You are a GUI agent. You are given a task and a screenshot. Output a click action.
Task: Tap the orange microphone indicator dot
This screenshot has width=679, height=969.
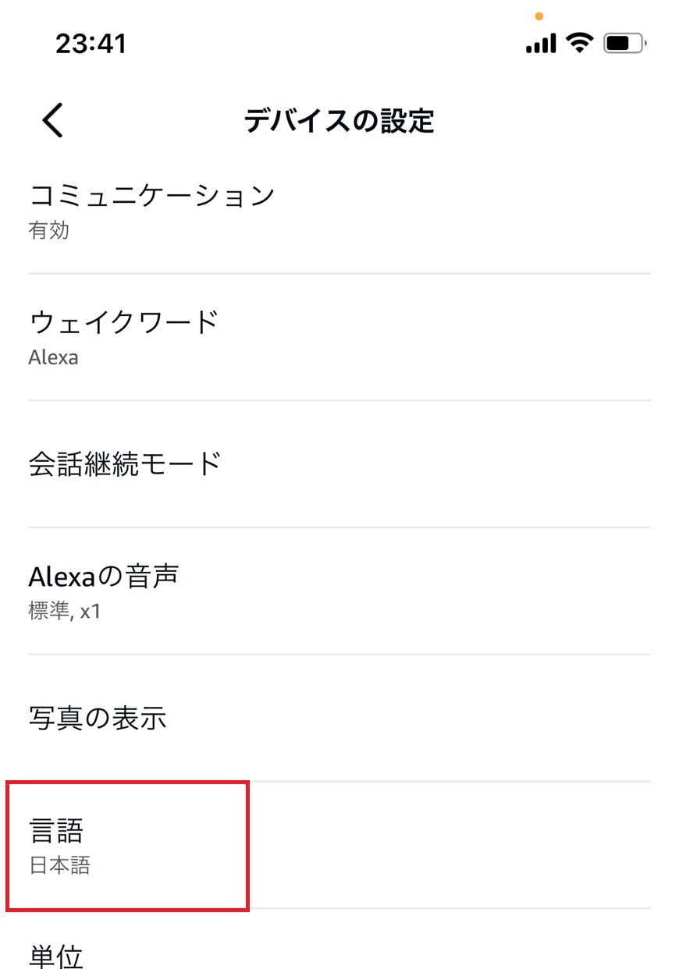[539, 16]
